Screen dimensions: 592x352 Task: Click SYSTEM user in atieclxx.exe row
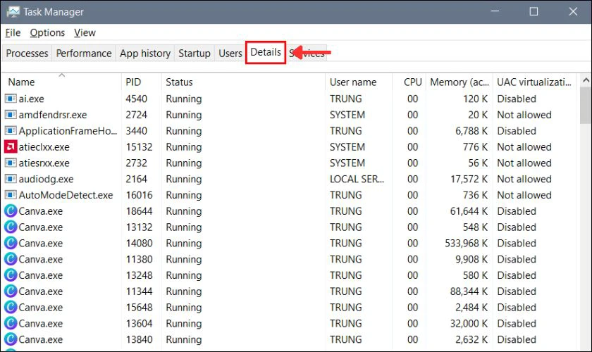click(347, 146)
